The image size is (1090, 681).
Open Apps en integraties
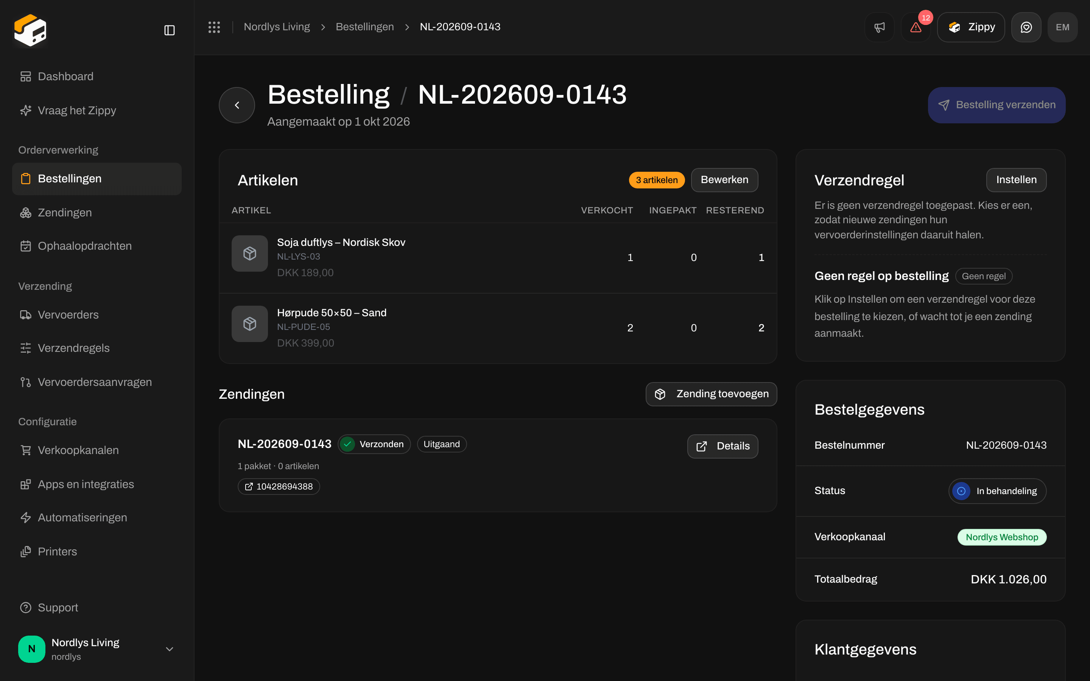pyautogui.click(x=97, y=484)
